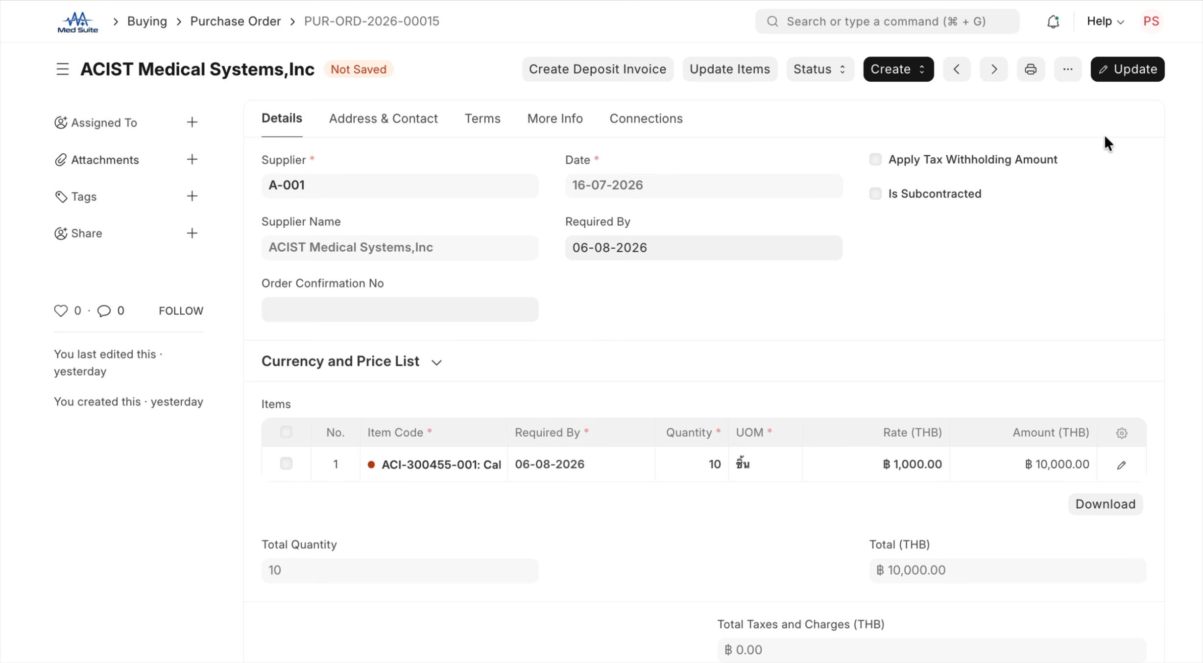Click the Attachments paperclip icon
Screen dimensions: 1203x663
[x=61, y=160]
